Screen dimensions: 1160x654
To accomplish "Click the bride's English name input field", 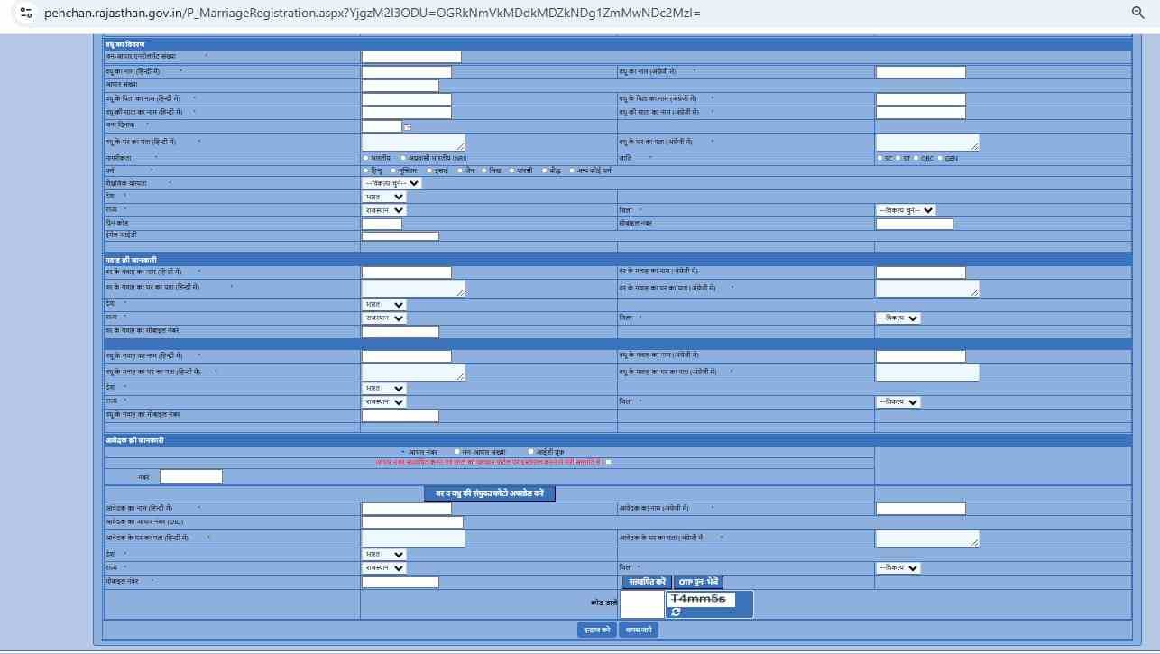I will pyautogui.click(x=920, y=72).
